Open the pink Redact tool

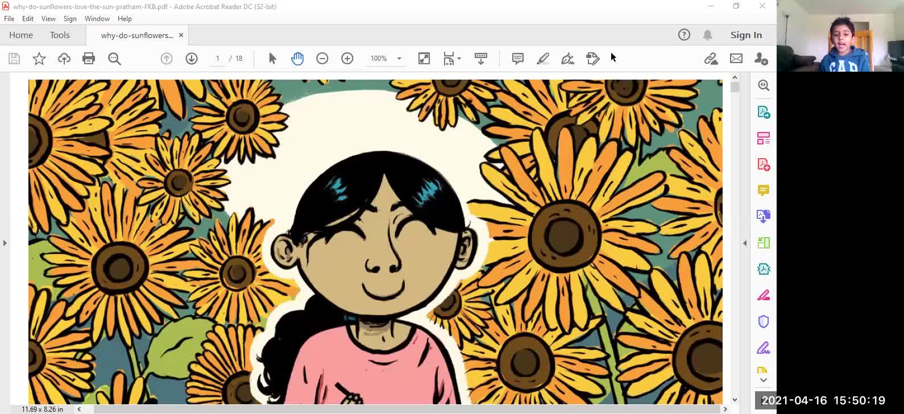[x=764, y=295]
